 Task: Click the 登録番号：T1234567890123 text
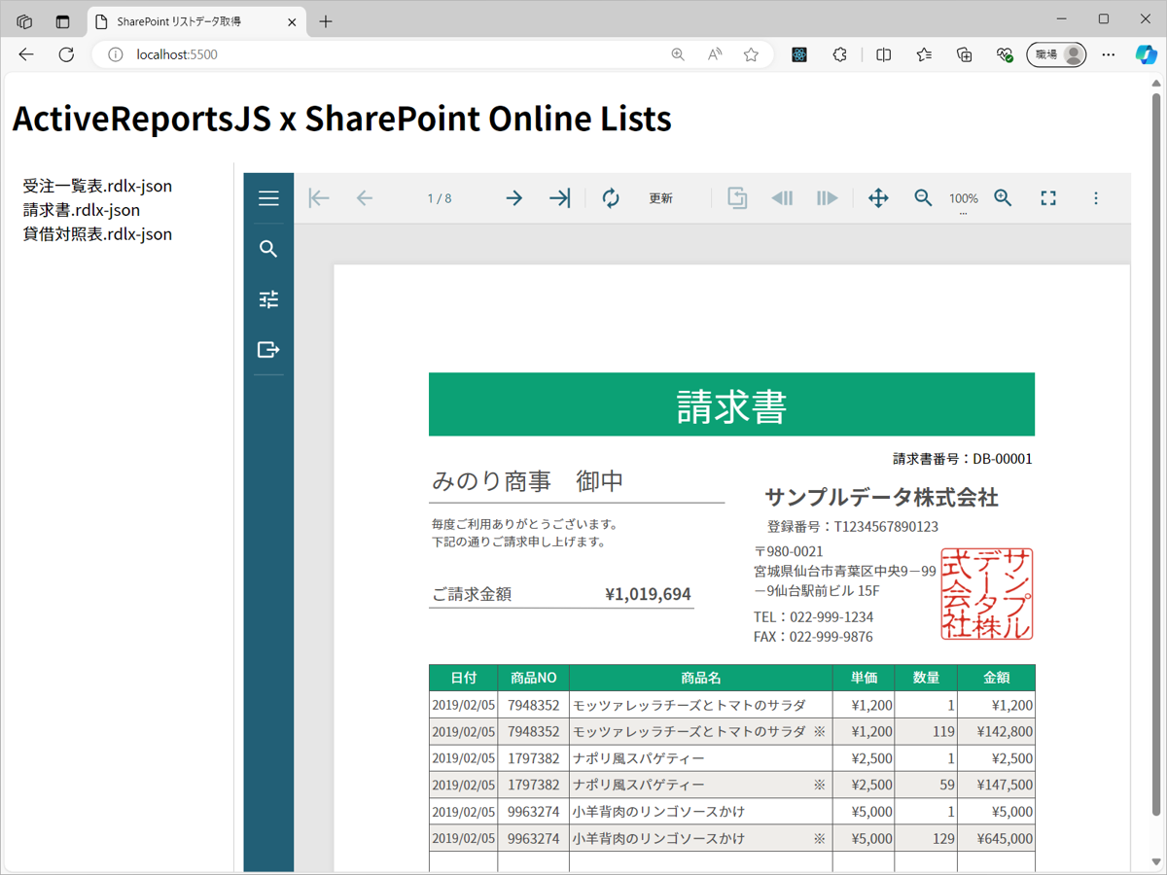pos(853,527)
